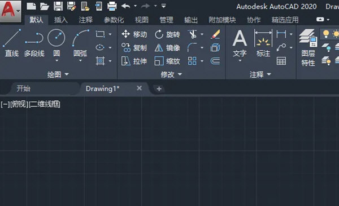Save to Web & Mobile icon
Viewport: 339px width, 206px height.
click(x=98, y=6)
